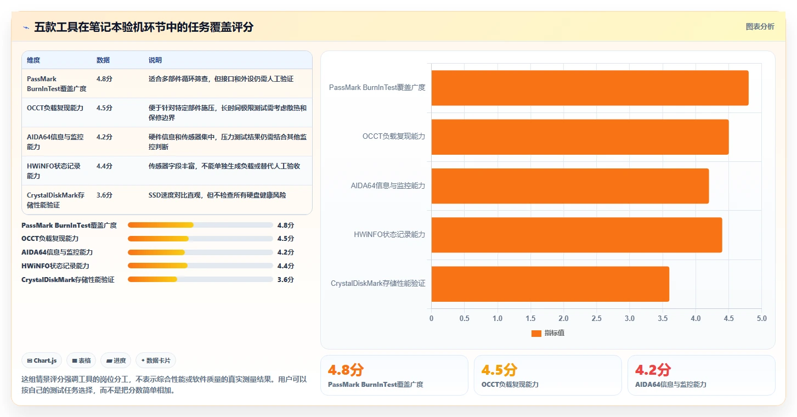797x417 pixels.
Task: Open the 4.8分 PassMark data card
Action: click(394, 375)
